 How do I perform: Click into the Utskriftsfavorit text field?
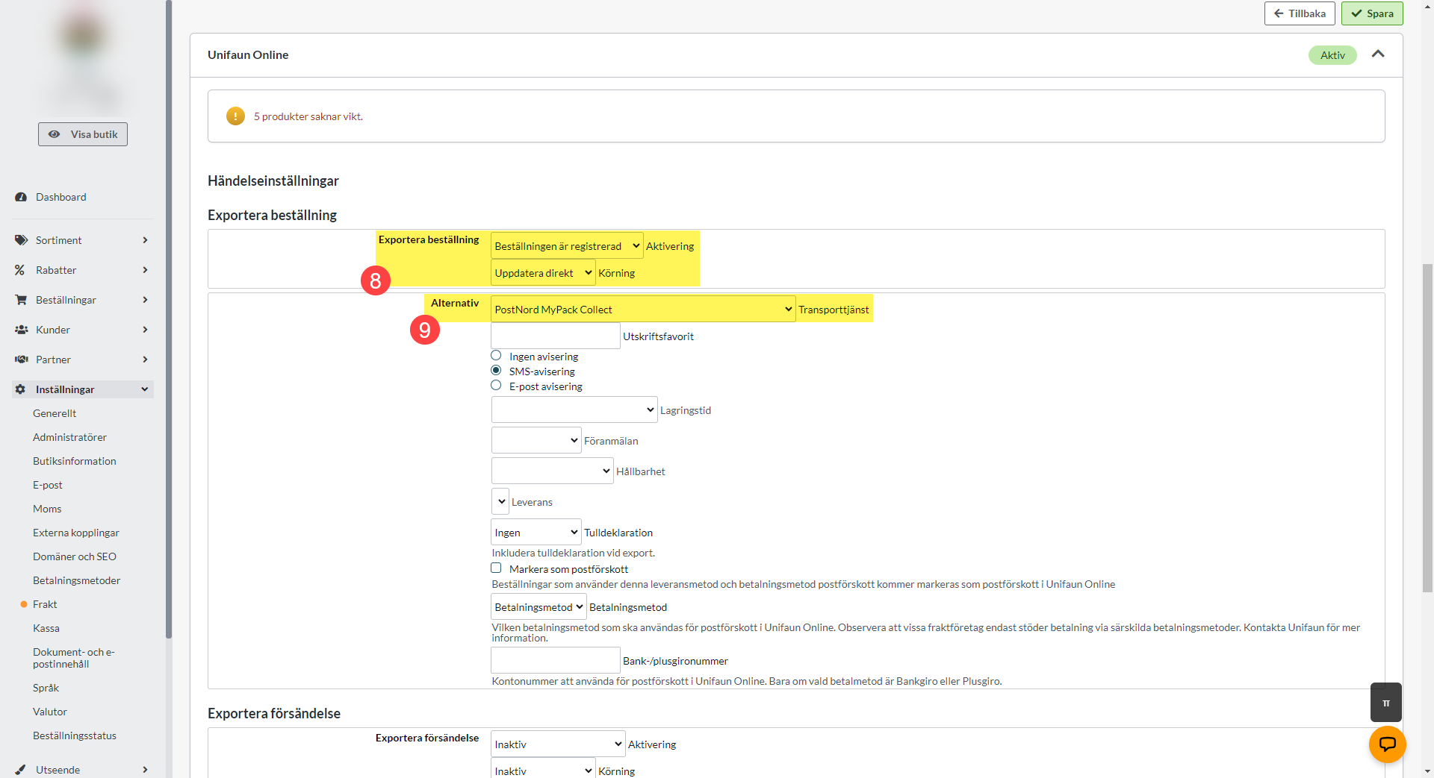point(555,336)
